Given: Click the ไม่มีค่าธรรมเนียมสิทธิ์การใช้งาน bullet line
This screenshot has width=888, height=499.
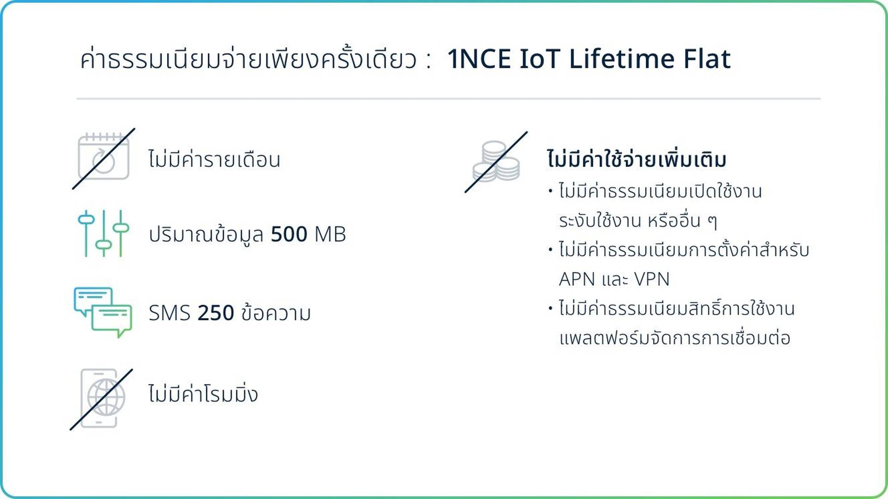Looking at the screenshot, I should (x=677, y=307).
